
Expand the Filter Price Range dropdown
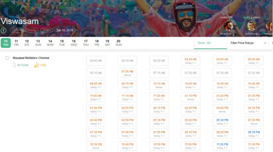[248, 43]
